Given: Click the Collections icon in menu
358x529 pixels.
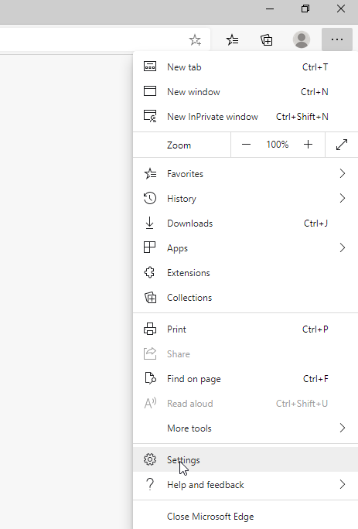Looking at the screenshot, I should [x=151, y=298].
